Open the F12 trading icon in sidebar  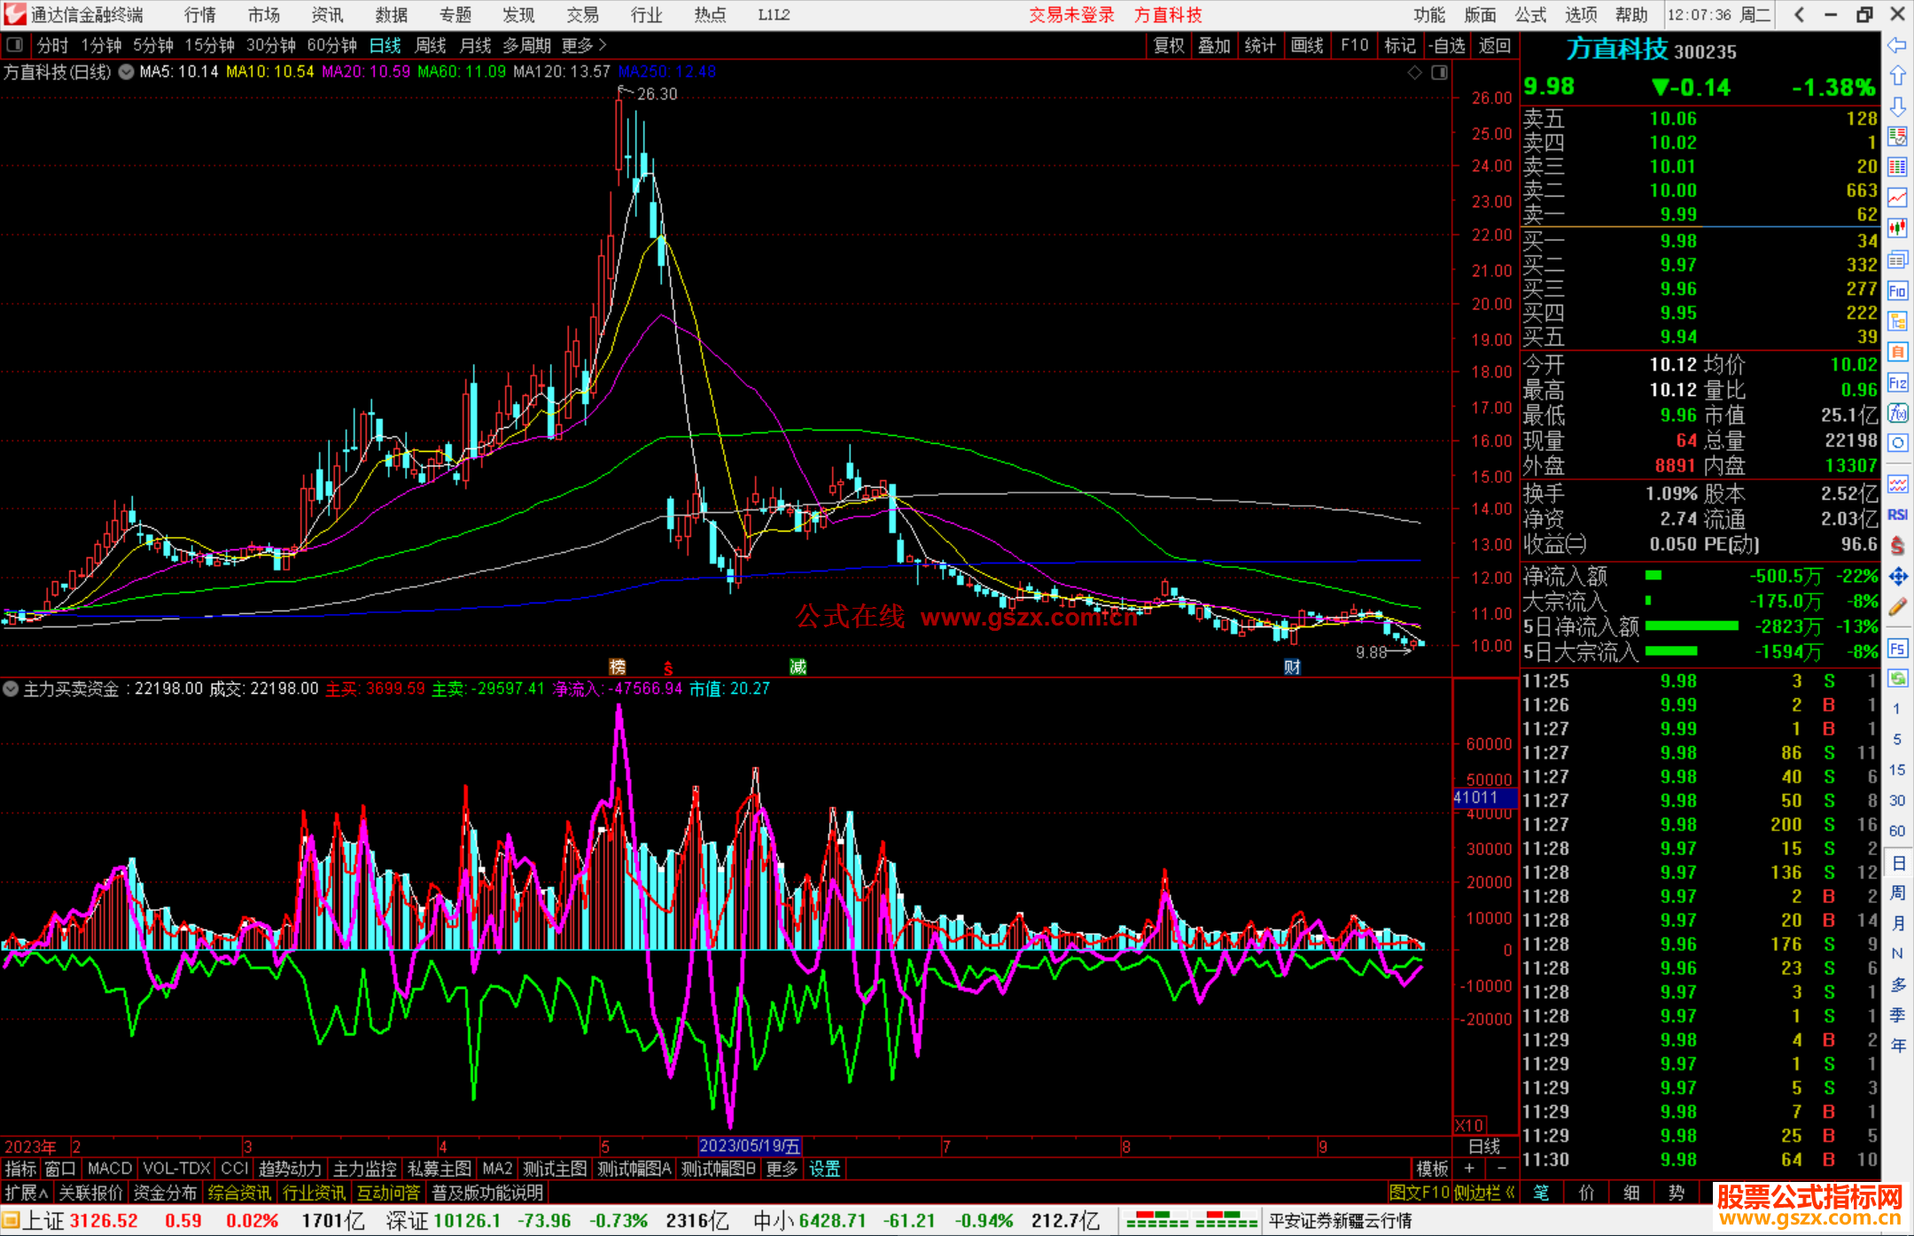pos(1897,383)
